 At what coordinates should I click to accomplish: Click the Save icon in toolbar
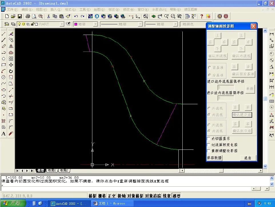coord(20,16)
